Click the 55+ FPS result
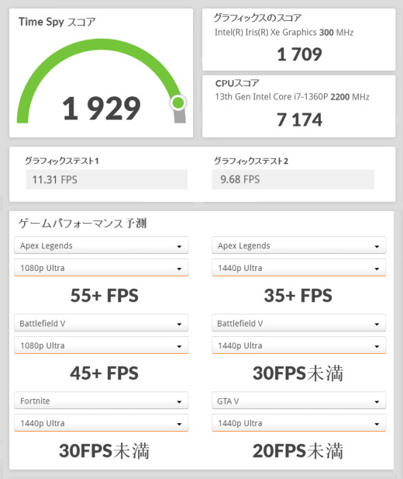403x479 pixels. [x=105, y=296]
